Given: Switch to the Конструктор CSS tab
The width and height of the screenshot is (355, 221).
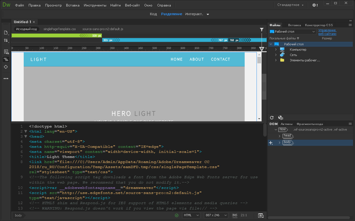Looking at the screenshot, I should pos(319,25).
